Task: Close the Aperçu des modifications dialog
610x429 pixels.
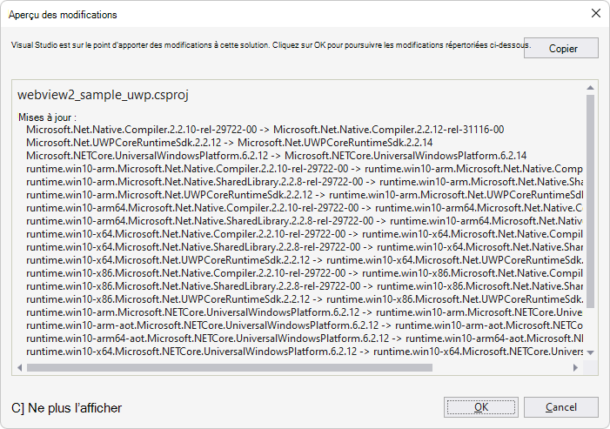Action: point(595,13)
